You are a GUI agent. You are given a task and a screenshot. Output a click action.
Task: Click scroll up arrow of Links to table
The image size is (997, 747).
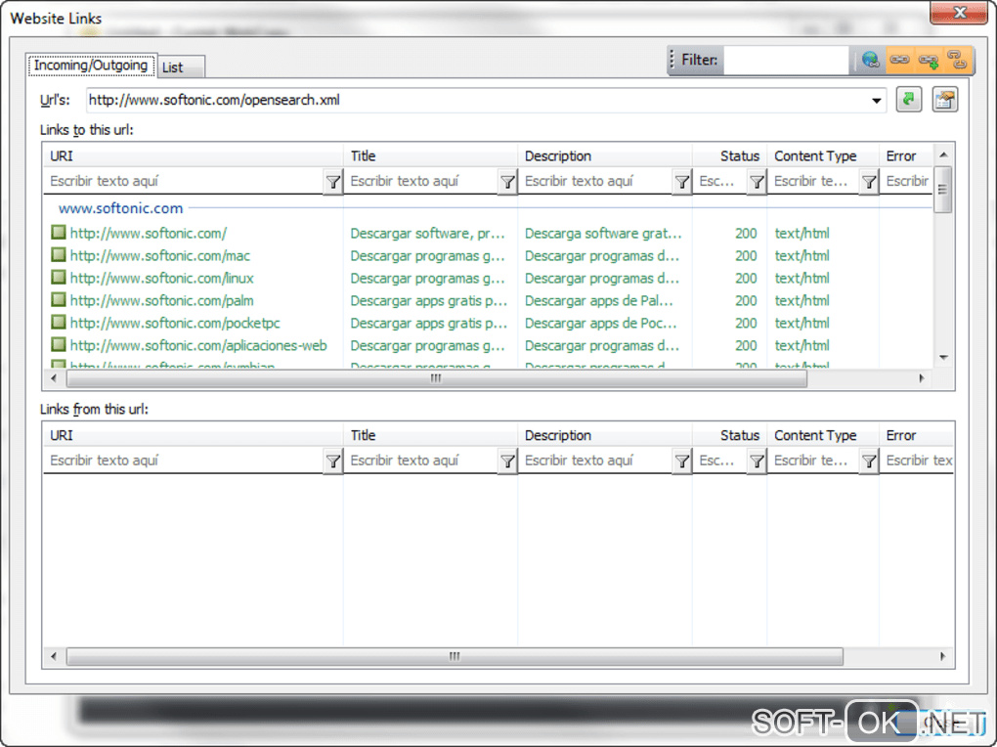point(943,154)
